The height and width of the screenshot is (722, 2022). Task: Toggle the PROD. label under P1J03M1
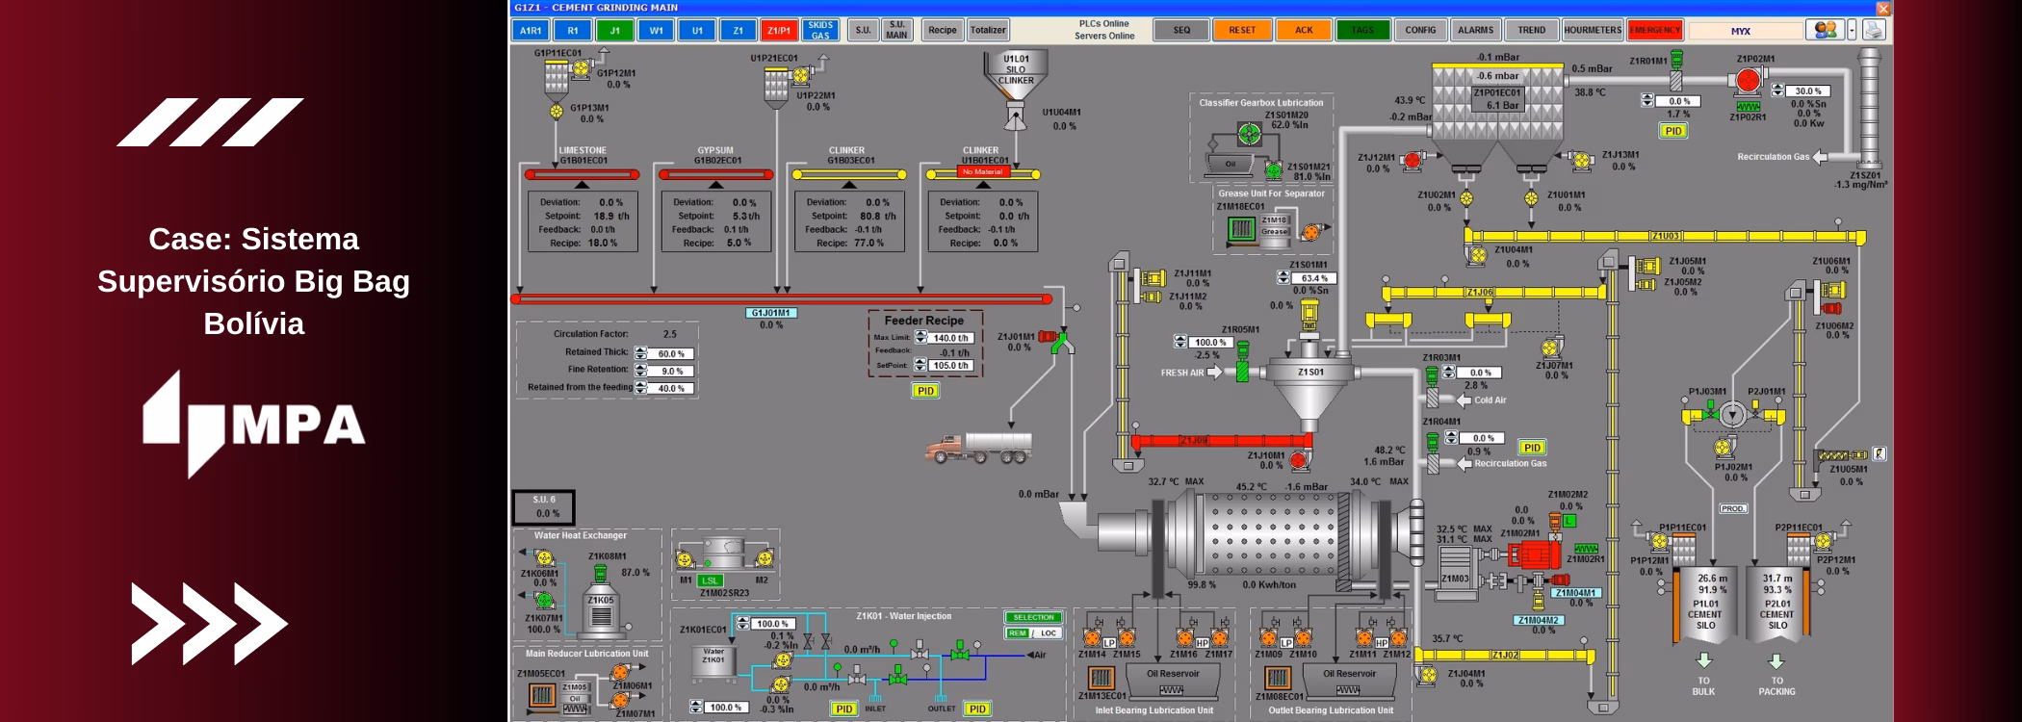[1733, 508]
